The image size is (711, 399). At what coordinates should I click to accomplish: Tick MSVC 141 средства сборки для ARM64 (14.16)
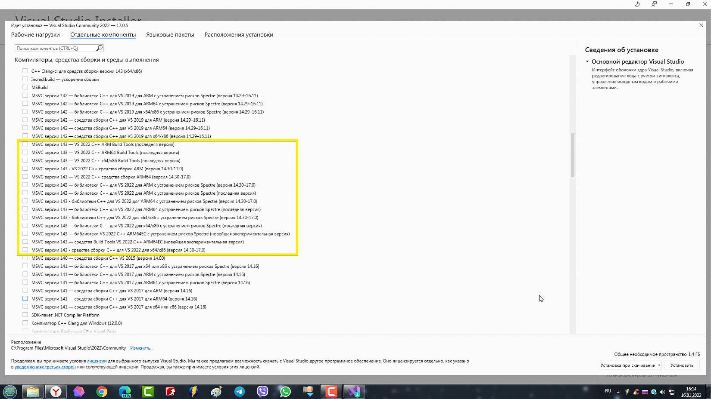click(25, 298)
